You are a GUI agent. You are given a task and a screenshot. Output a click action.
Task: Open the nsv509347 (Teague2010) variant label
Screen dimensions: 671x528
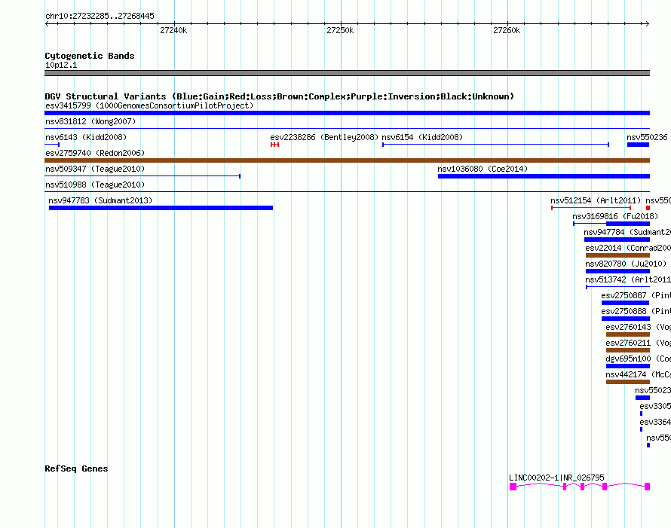click(x=95, y=169)
